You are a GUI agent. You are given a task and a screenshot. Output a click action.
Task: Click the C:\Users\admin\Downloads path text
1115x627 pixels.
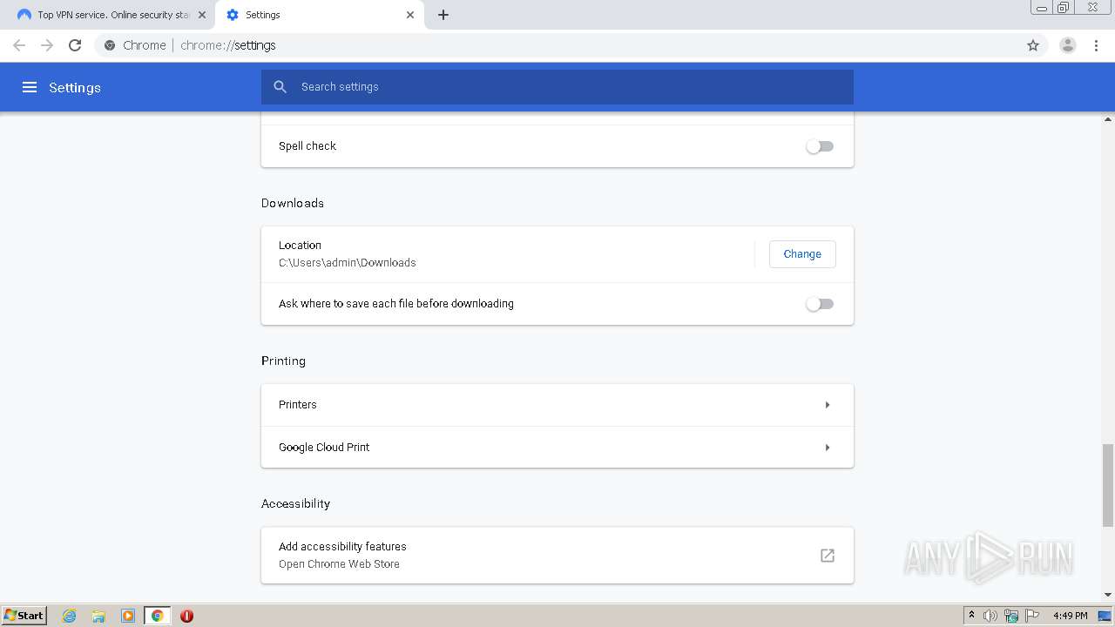348,263
